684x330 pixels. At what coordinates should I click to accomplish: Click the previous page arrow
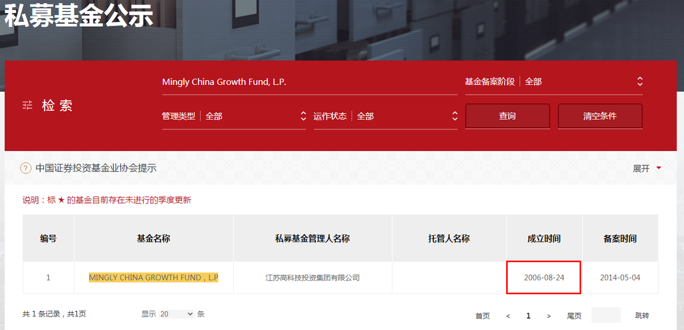(508, 315)
